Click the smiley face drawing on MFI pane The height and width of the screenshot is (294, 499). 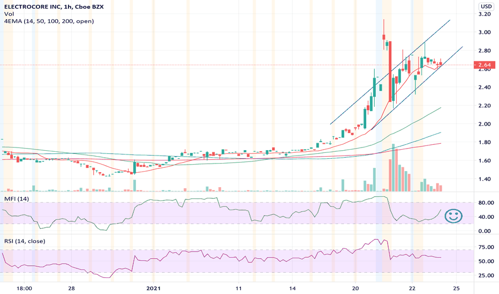453,216
